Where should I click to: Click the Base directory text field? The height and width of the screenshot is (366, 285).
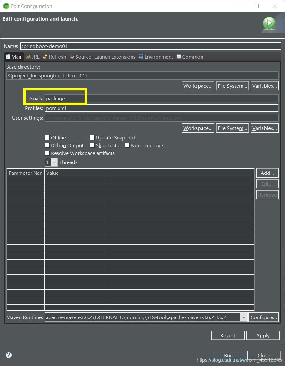click(142, 76)
